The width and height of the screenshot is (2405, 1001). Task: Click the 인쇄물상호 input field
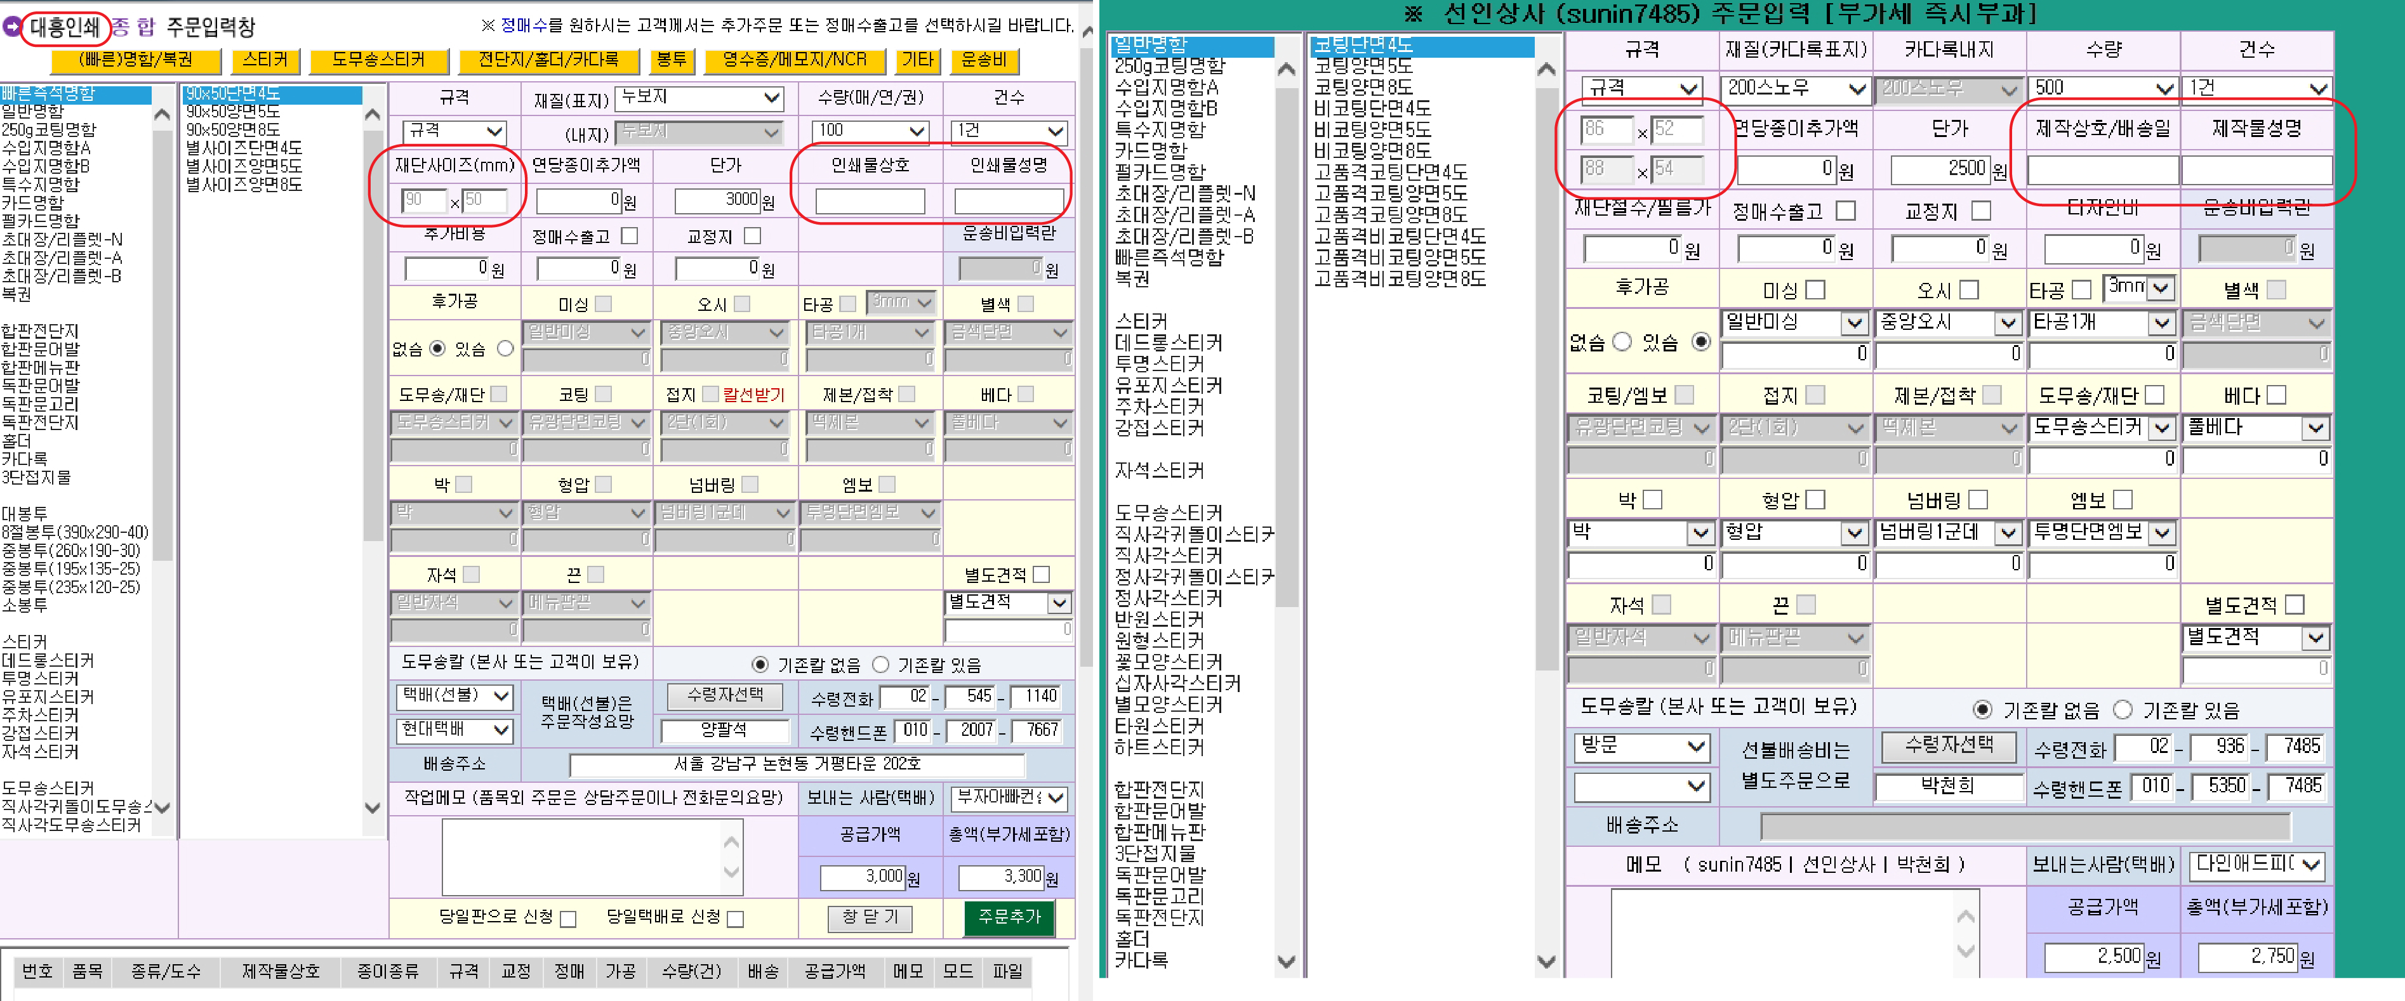pyautogui.click(x=869, y=200)
